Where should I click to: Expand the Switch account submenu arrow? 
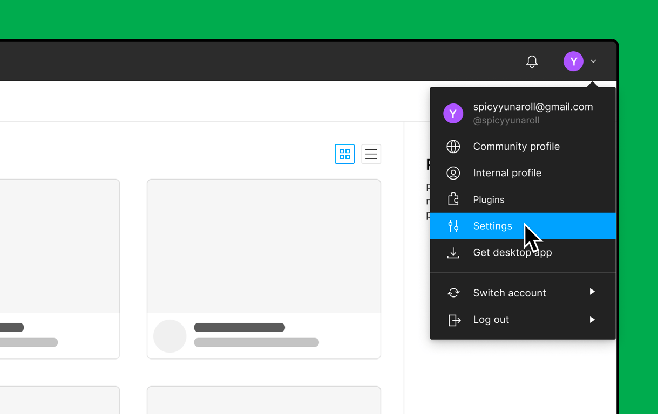point(592,292)
